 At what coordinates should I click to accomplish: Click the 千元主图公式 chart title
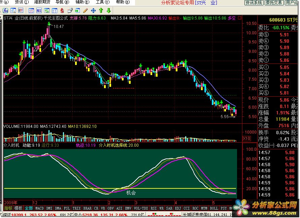coord(56,18)
